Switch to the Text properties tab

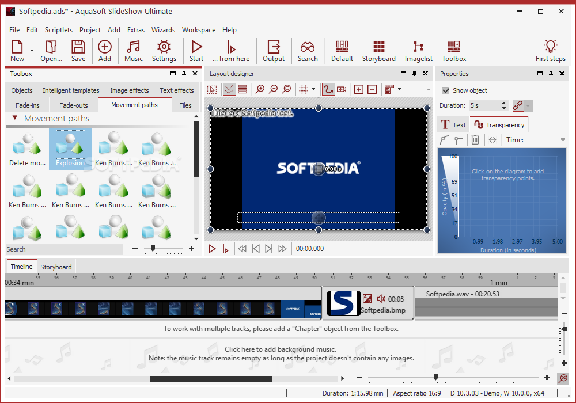tap(453, 125)
